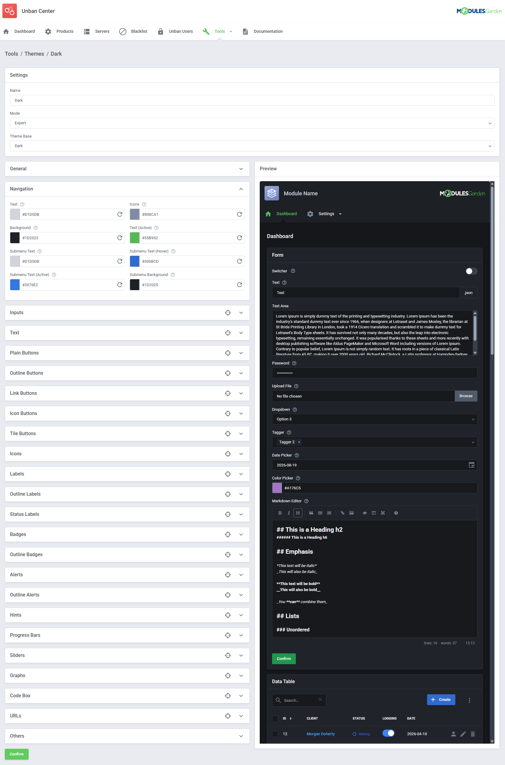Toggle side-by-side icon in Markdown toolbar

pyautogui.click(x=373, y=513)
